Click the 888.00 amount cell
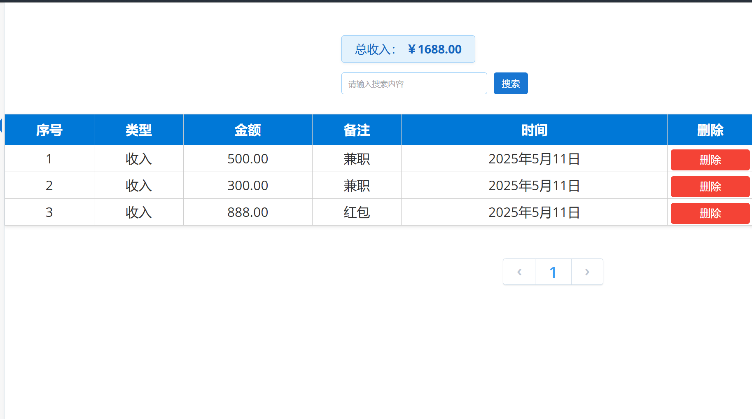This screenshot has height=419, width=752. point(248,212)
